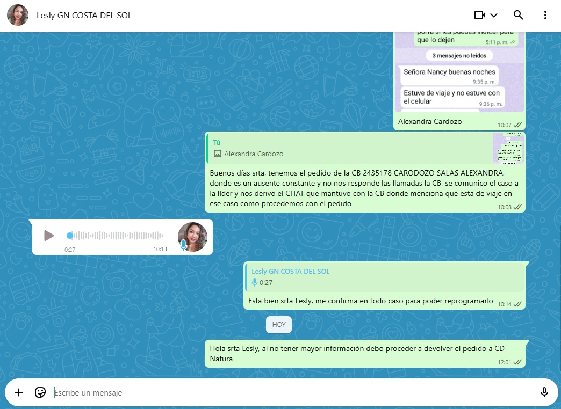561x409 pixels.
Task: Click the HOY date separator
Action: click(x=279, y=325)
